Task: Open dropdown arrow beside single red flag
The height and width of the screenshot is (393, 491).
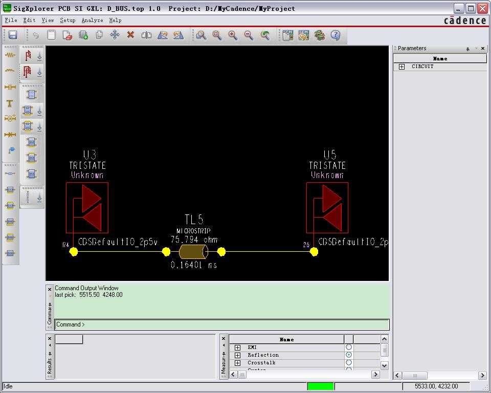Action: click(x=39, y=57)
